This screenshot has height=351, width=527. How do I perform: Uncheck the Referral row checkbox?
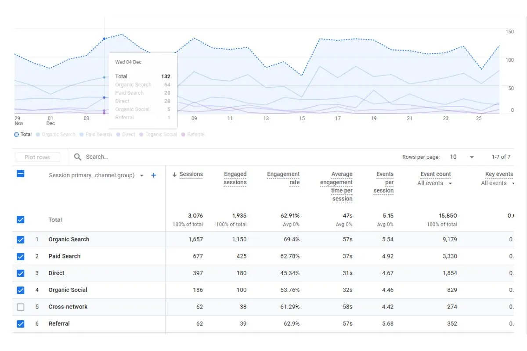pyautogui.click(x=21, y=324)
